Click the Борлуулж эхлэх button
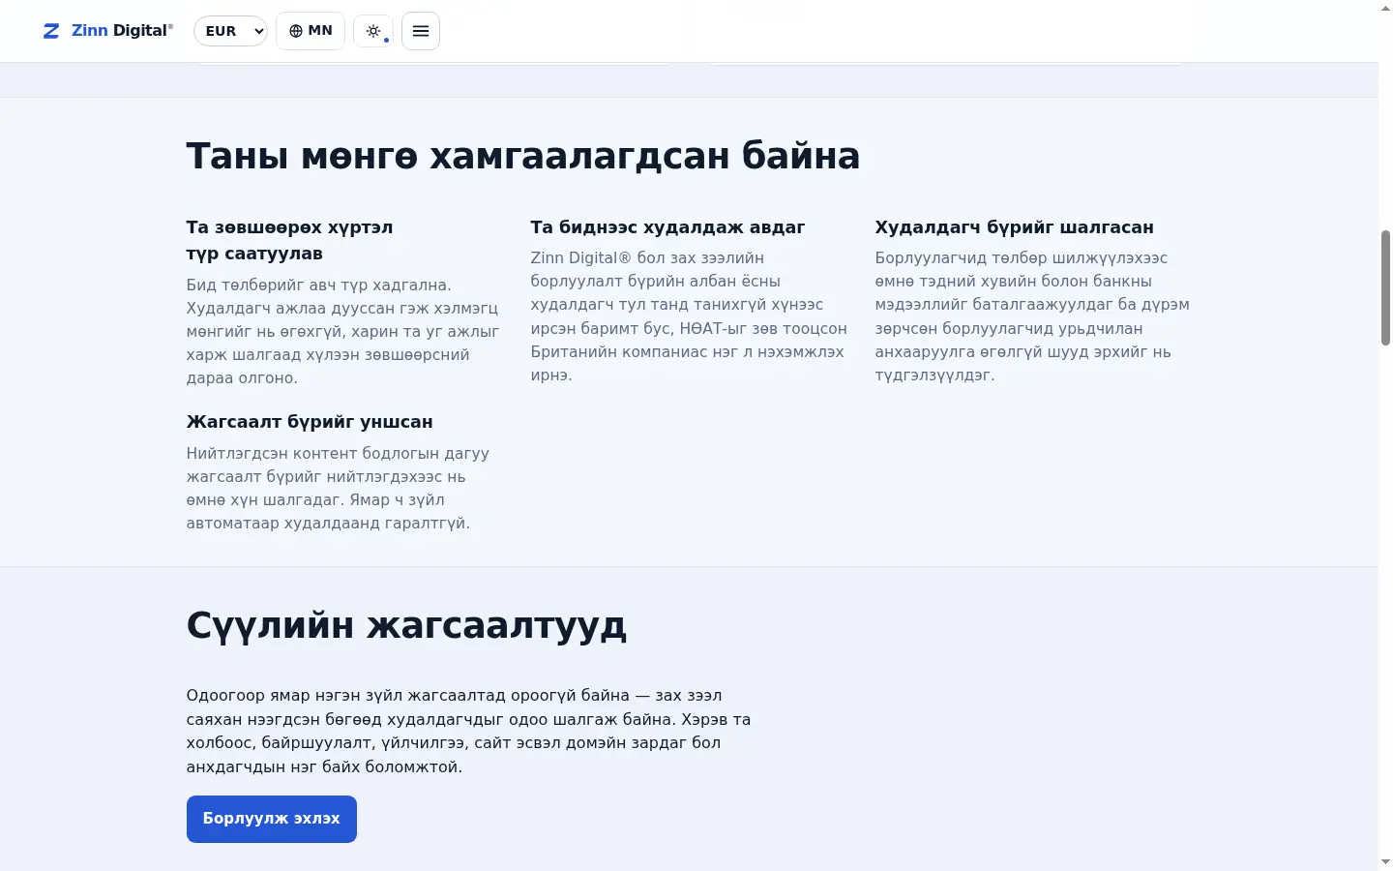Viewport: 1393px width, 871px height. 272,819
